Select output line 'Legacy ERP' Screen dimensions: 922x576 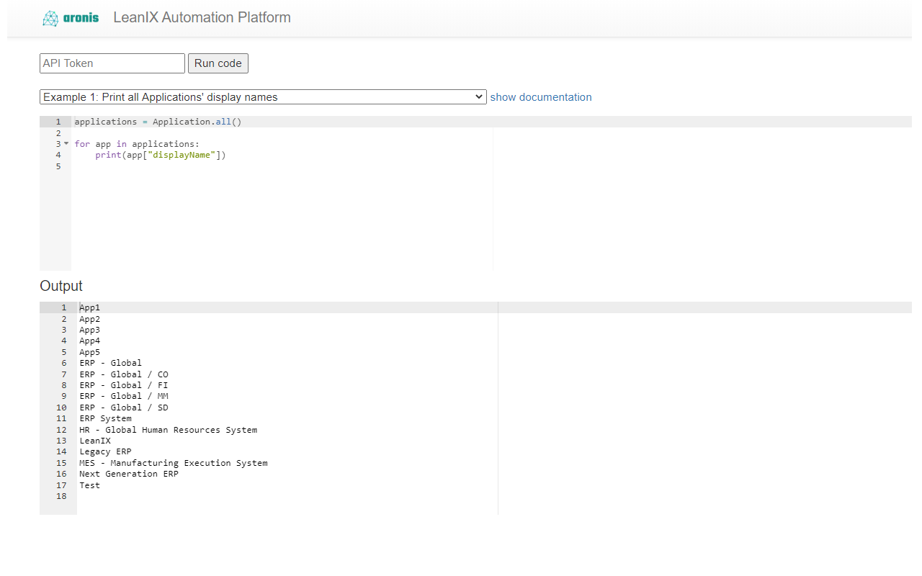pos(106,451)
